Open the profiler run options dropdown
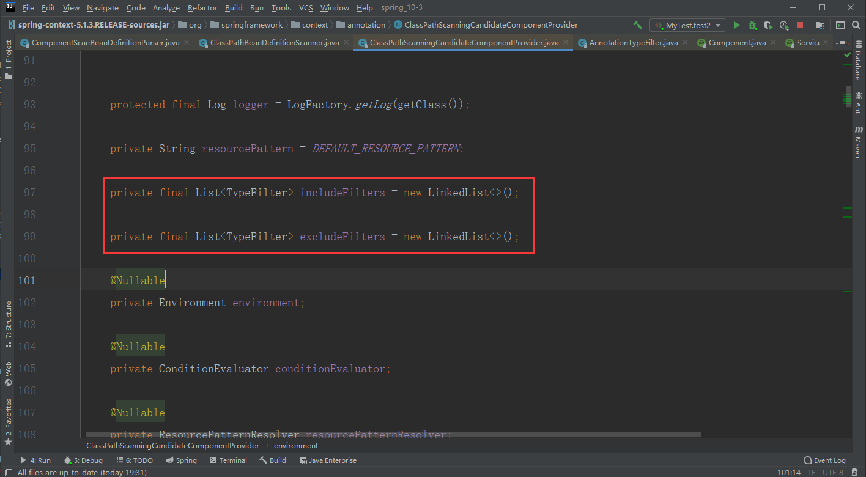 [785, 25]
